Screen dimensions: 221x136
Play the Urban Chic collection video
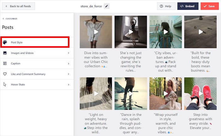tap(96, 32)
